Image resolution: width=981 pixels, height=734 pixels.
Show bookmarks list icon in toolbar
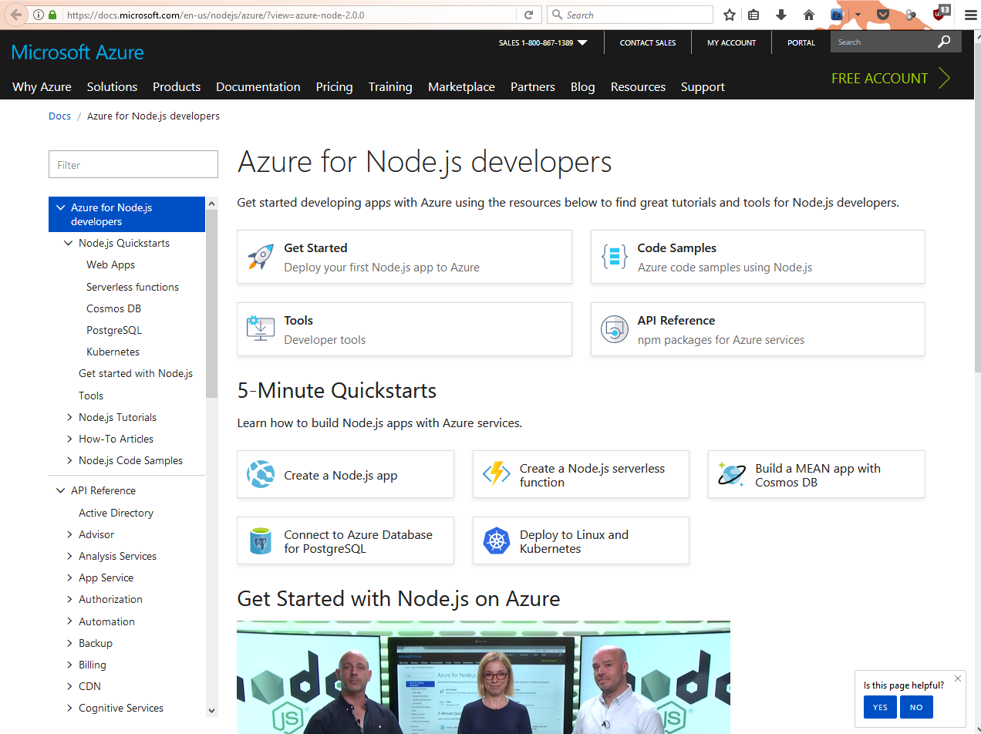754,15
